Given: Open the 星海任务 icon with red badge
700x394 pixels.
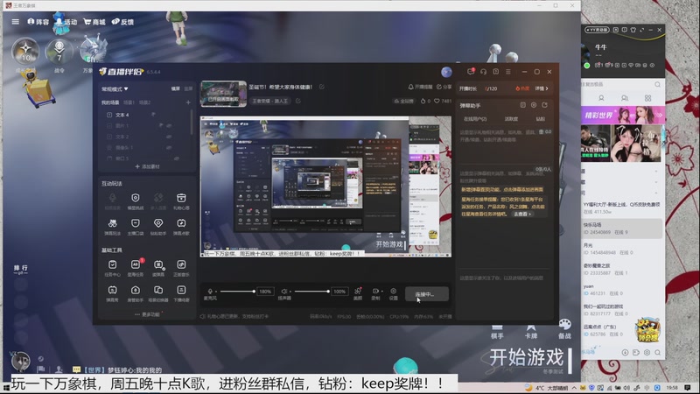Looking at the screenshot, I should tap(136, 264).
